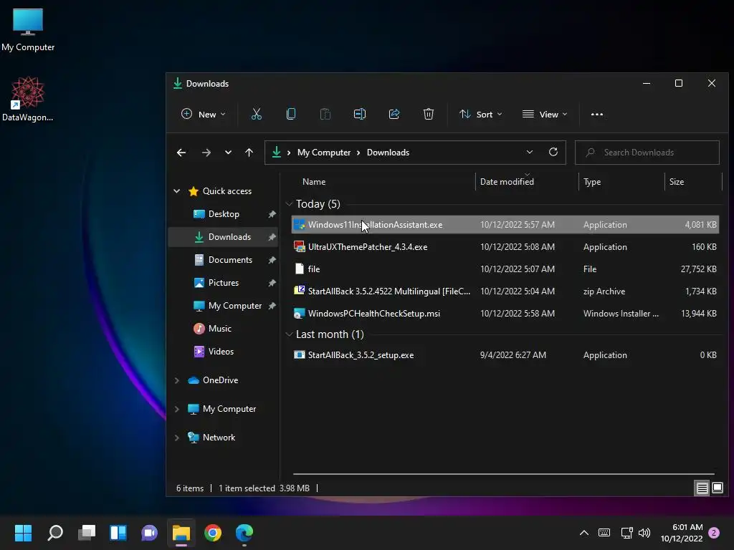Sort by Type column header

pos(621,182)
